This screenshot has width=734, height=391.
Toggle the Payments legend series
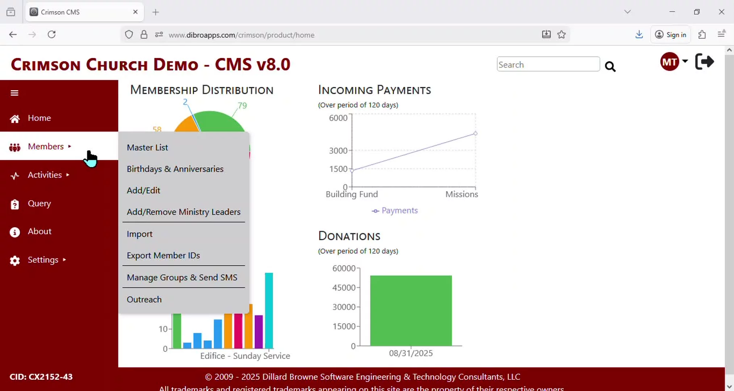395,211
